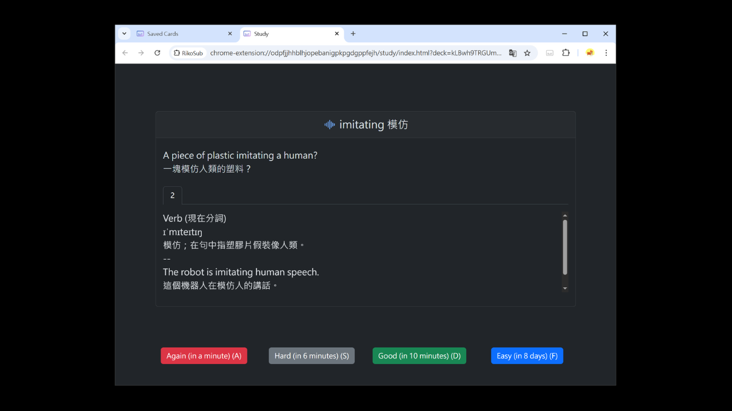Close the Saved Cards tab
This screenshot has width=732, height=411.
tap(230, 34)
